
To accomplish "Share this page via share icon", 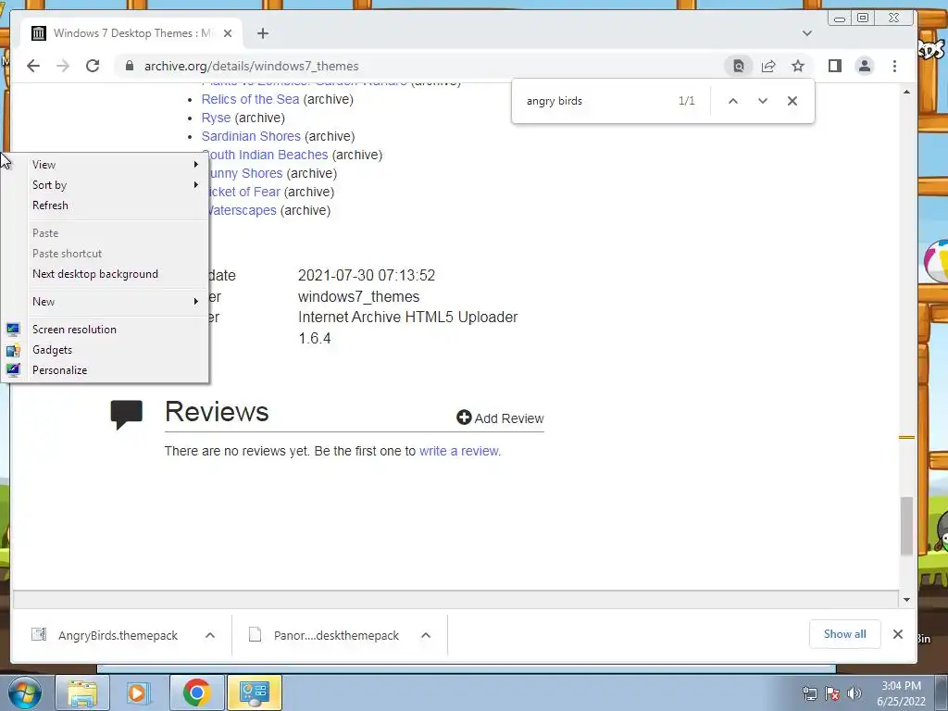I will [x=768, y=66].
